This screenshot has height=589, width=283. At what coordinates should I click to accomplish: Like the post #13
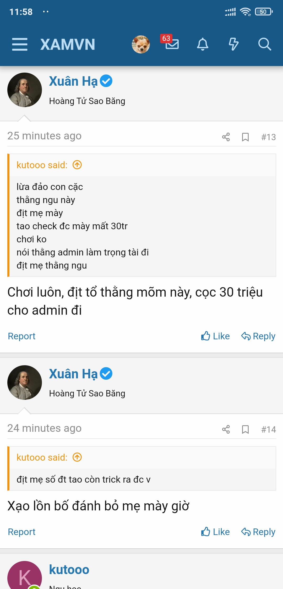point(215,336)
